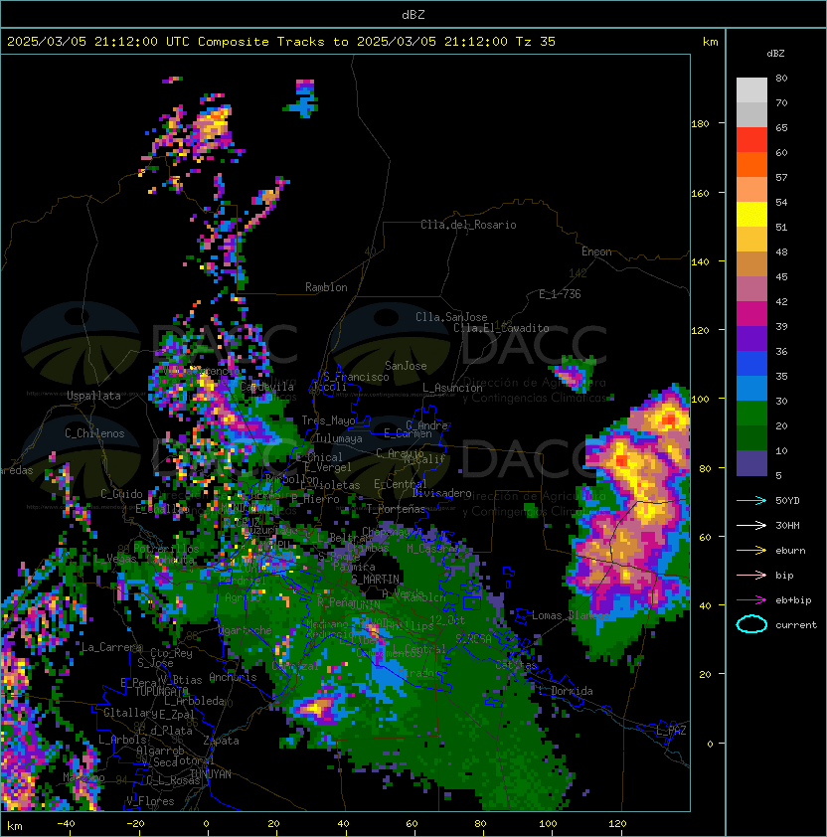Click the 'Tres_Mayo' map label
The width and height of the screenshot is (827, 837).
tap(328, 420)
